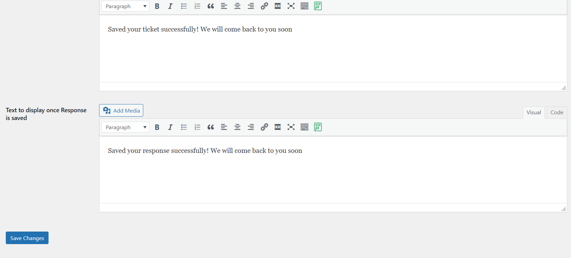Toggle Bold in the Response editor toolbar

pyautogui.click(x=157, y=127)
